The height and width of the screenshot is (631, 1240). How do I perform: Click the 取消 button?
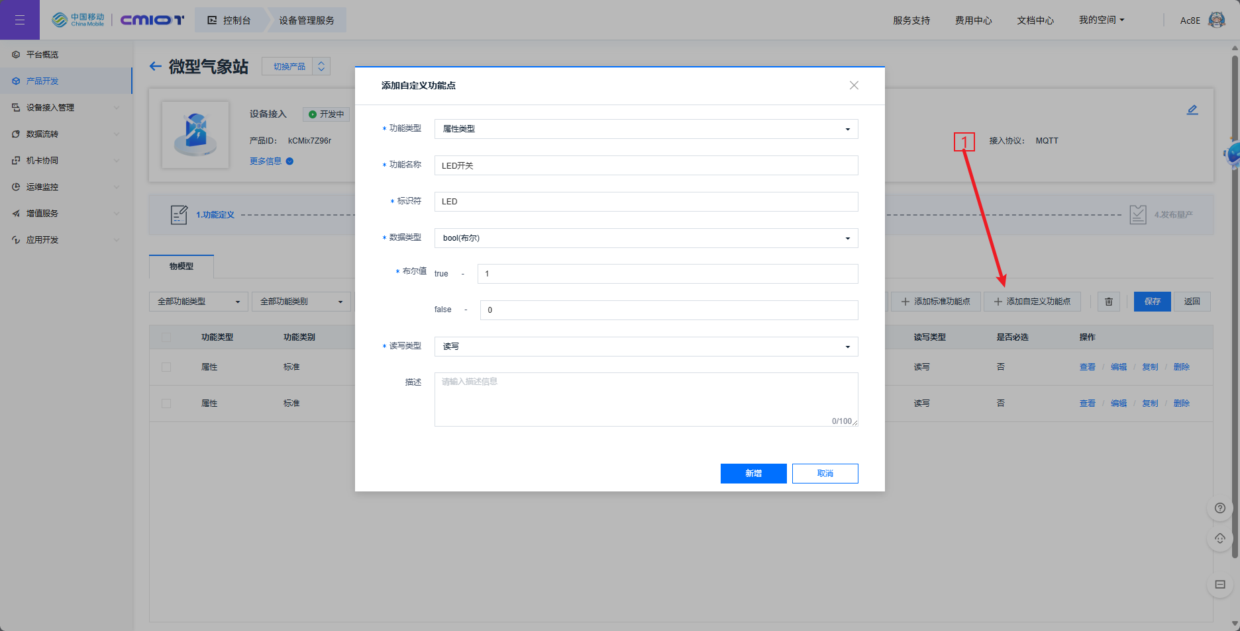coord(825,474)
